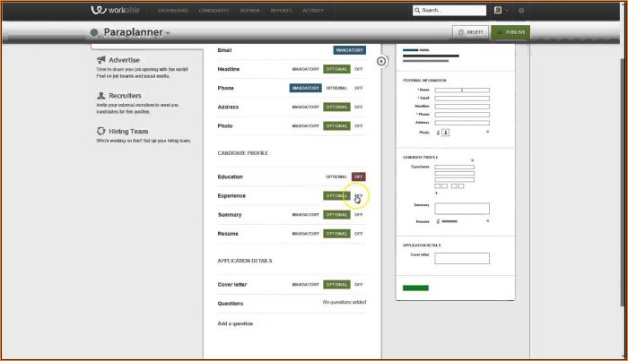The width and height of the screenshot is (628, 361).
Task: Click the Add a question link
Action: coord(235,323)
